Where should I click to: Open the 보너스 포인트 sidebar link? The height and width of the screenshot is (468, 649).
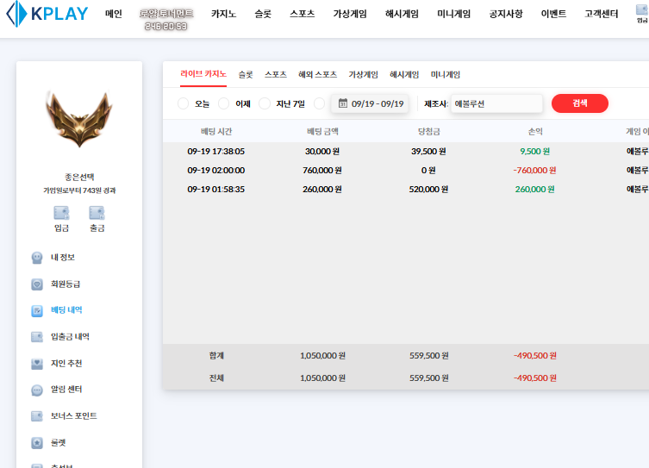coord(73,416)
